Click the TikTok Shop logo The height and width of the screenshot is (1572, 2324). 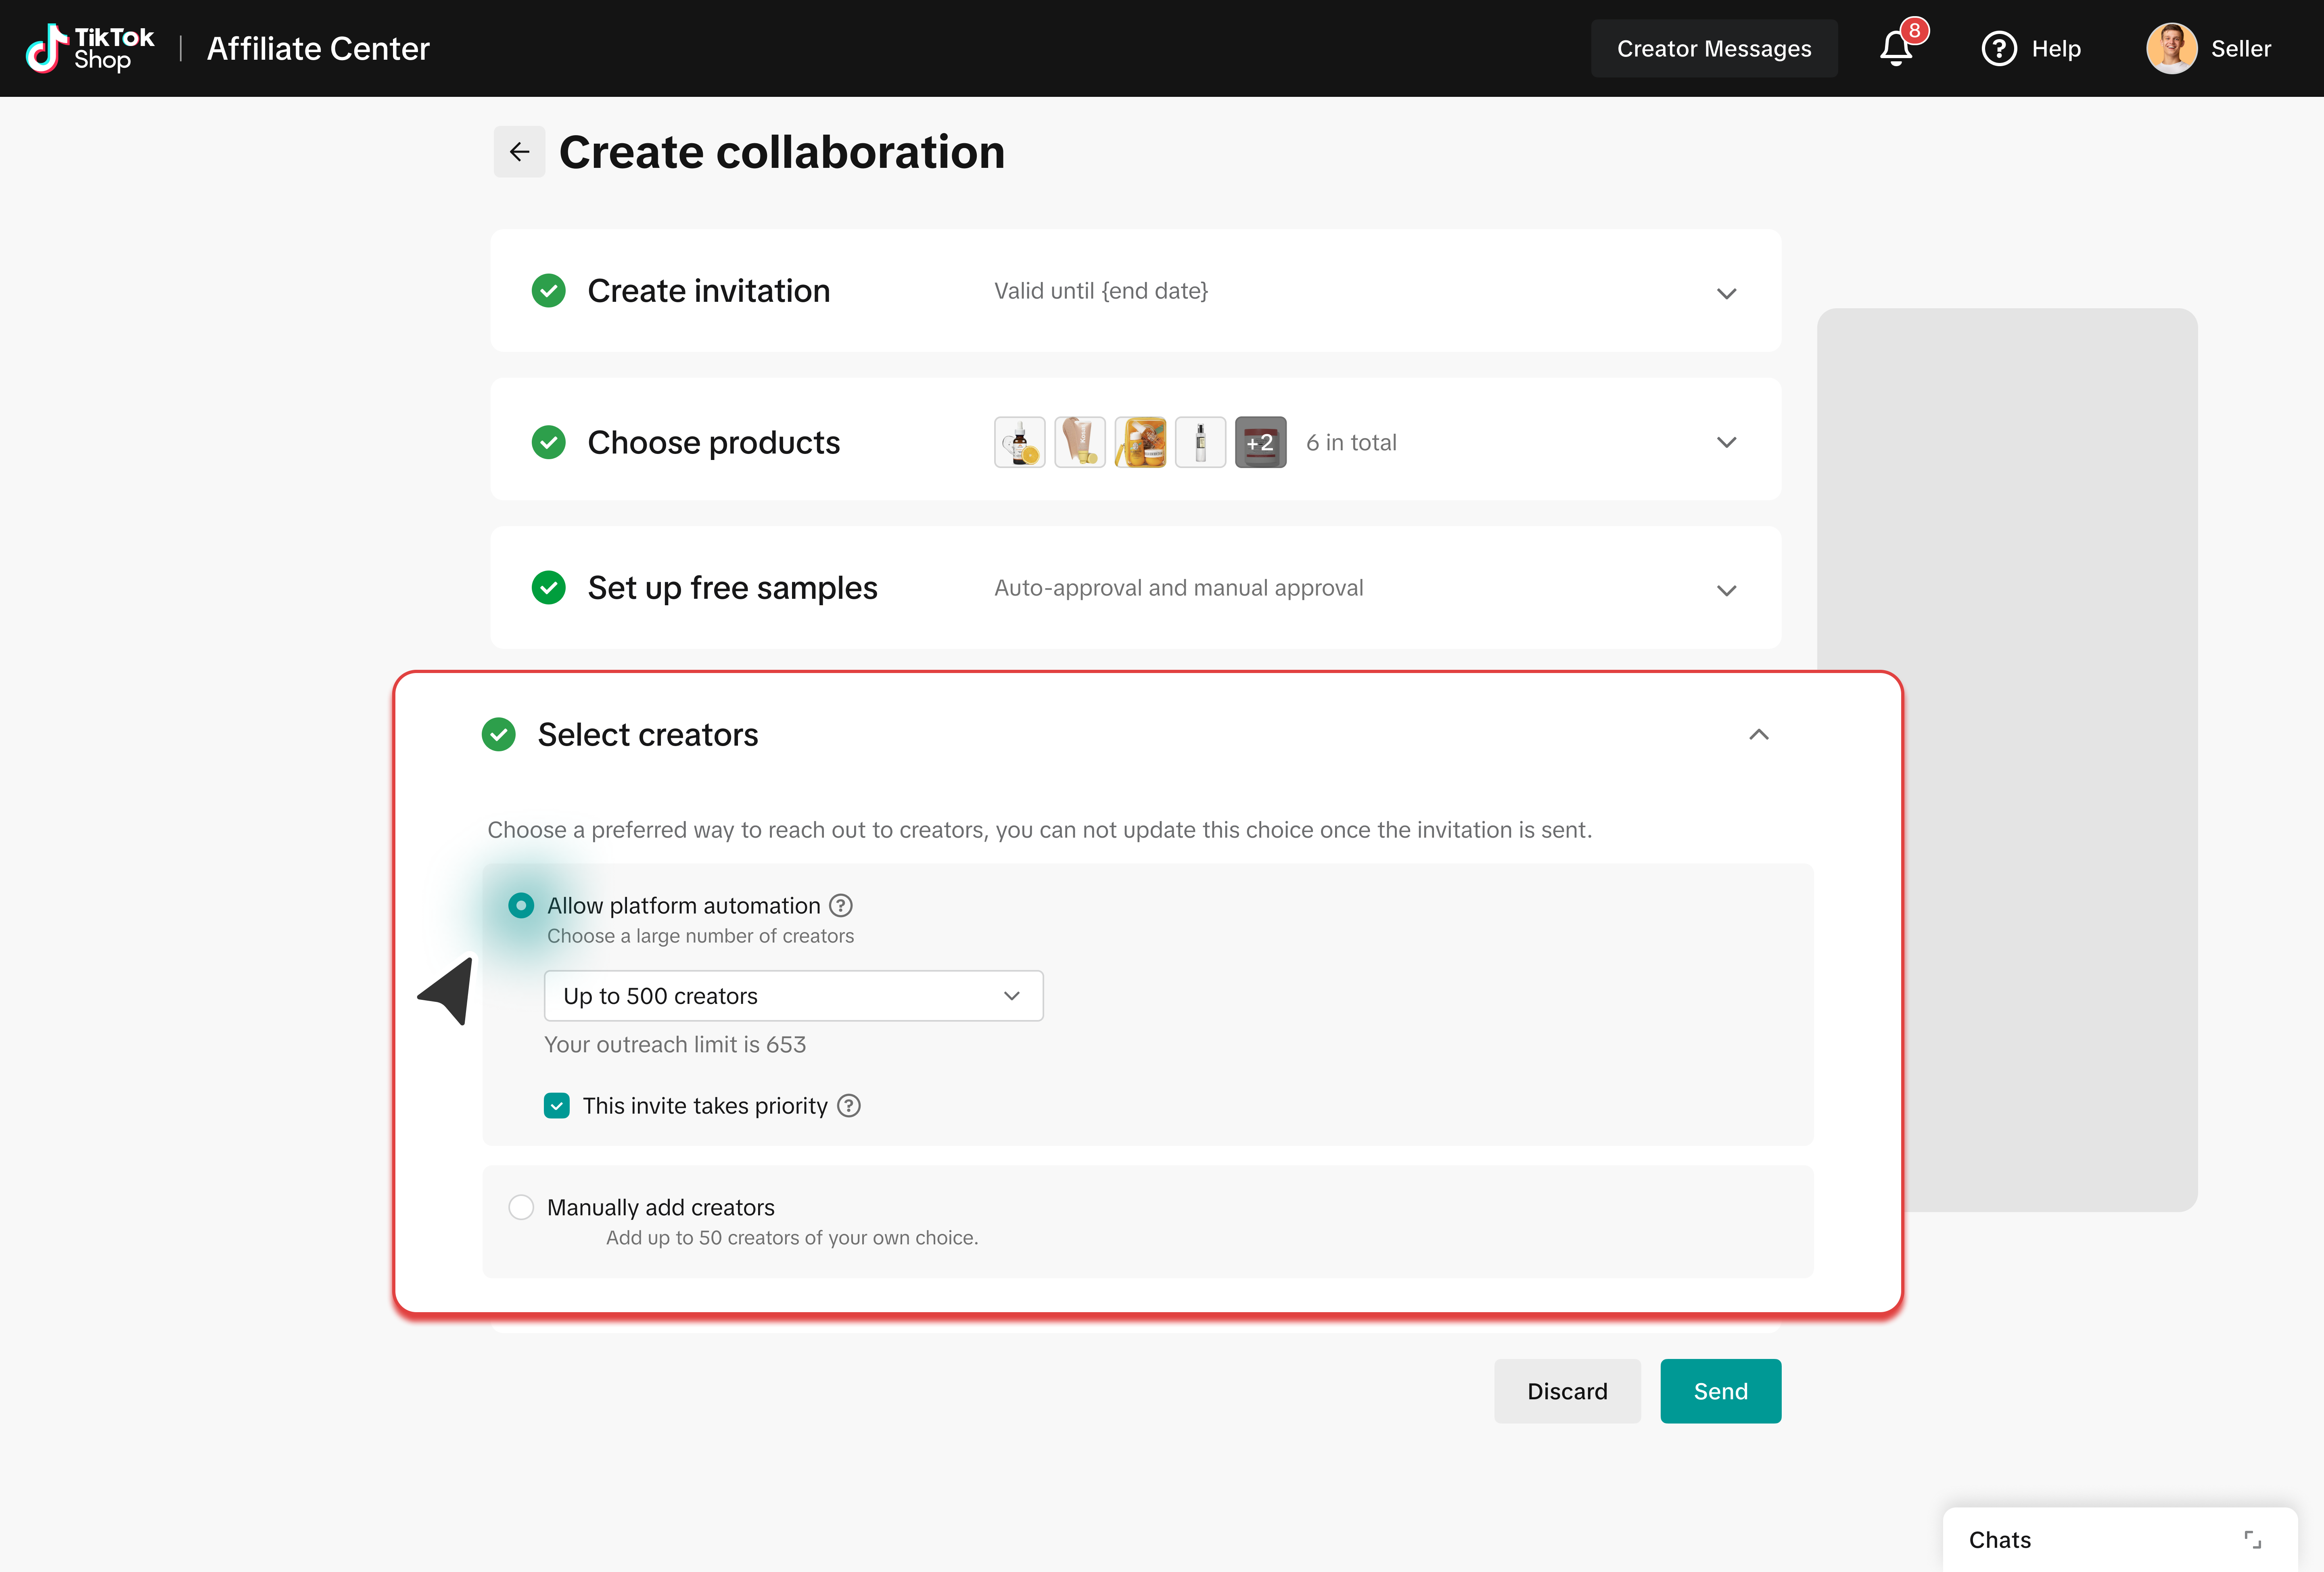tap(90, 48)
